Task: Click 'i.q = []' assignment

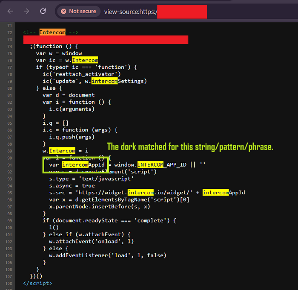Action: tap(55, 123)
